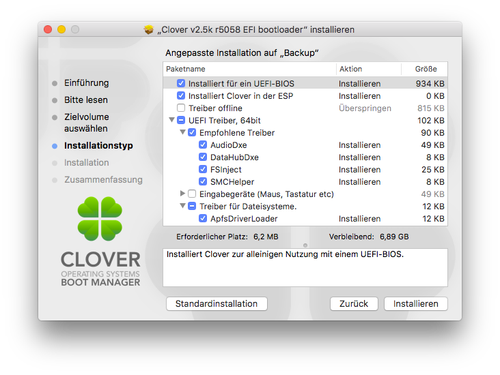Image resolution: width=500 pixels, height=375 pixels.
Task: Click the '934 KB' size value
Action: point(430,84)
